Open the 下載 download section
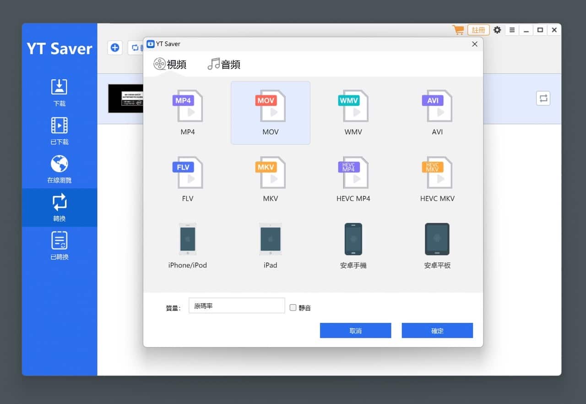The height and width of the screenshot is (404, 586). click(60, 92)
